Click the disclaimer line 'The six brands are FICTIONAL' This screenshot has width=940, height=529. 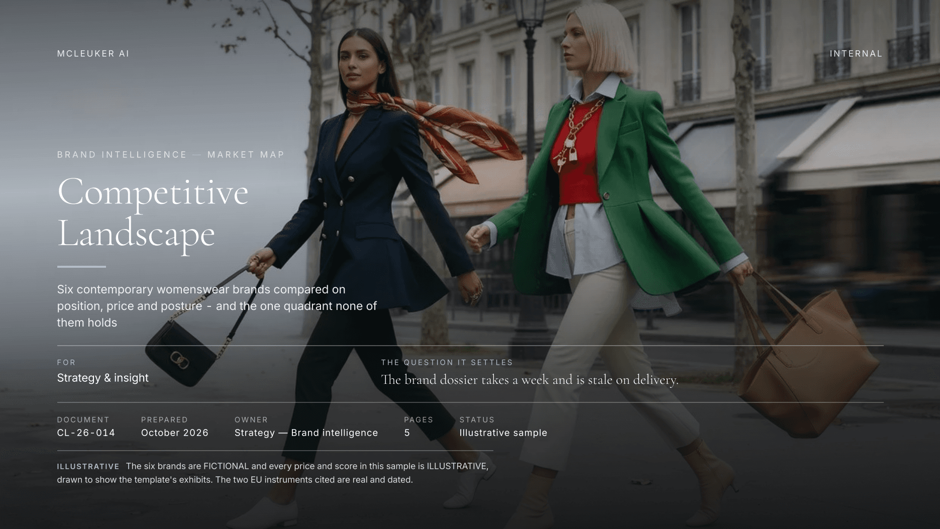point(307,466)
